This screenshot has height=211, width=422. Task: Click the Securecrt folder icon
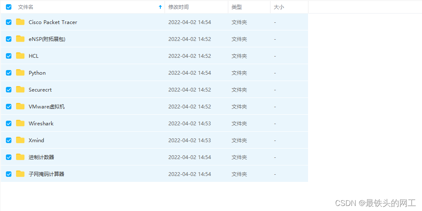point(20,89)
